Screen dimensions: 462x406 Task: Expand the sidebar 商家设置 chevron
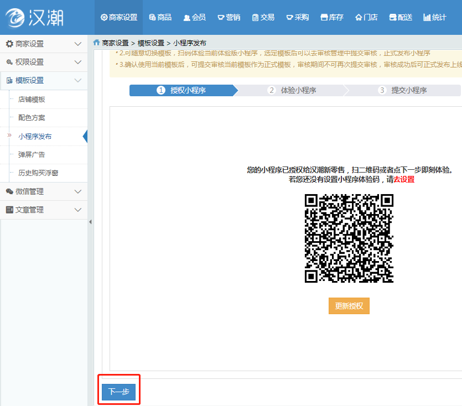78,44
